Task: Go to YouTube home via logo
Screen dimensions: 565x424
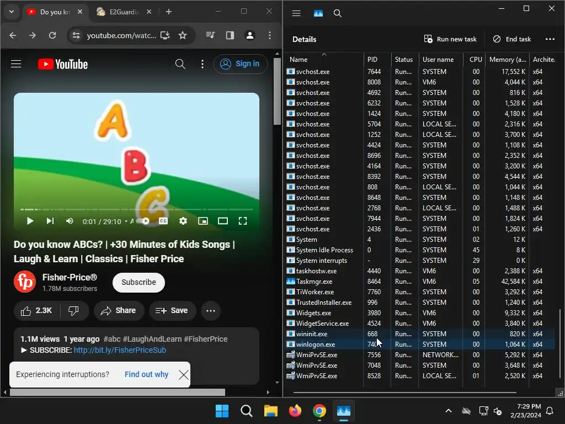Action: click(63, 64)
